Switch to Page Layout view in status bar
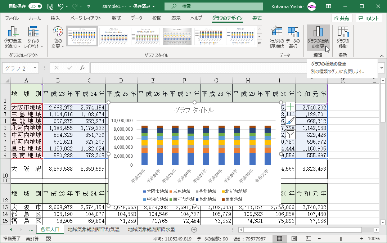The height and width of the screenshot is (243, 387). click(x=294, y=239)
